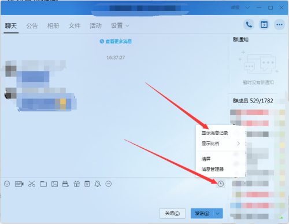Open the gift box icon
The height and width of the screenshot is (224, 289).
pos(77,184)
